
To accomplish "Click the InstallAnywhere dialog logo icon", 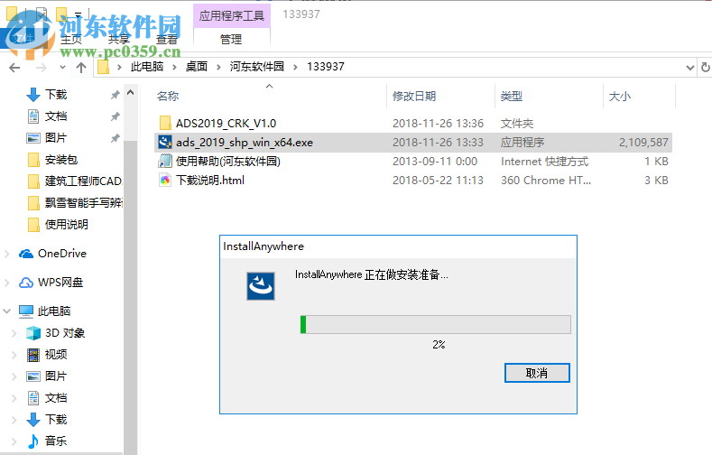I will pyautogui.click(x=261, y=286).
